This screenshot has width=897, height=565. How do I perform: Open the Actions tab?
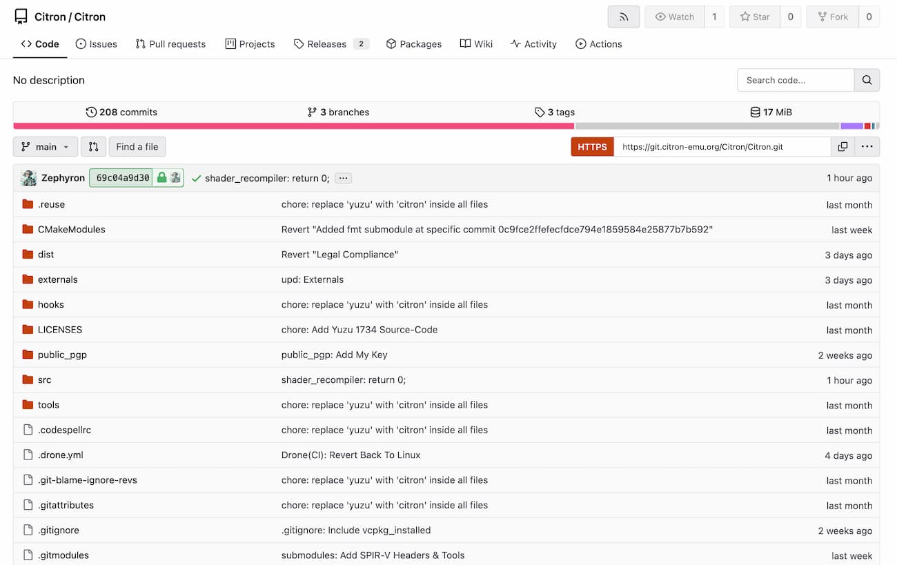[x=599, y=44]
